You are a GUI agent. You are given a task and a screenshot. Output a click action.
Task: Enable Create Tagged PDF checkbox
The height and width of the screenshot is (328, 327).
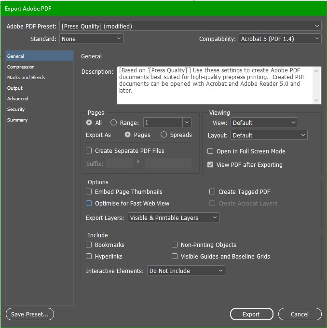(x=212, y=191)
